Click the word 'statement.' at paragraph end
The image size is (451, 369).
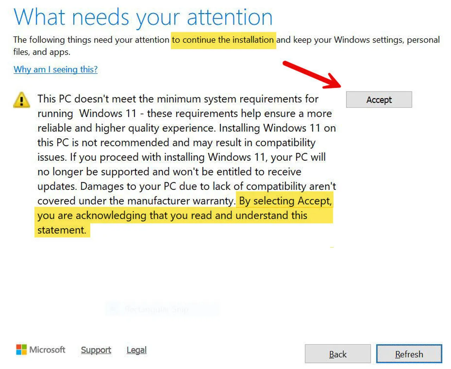(x=62, y=230)
